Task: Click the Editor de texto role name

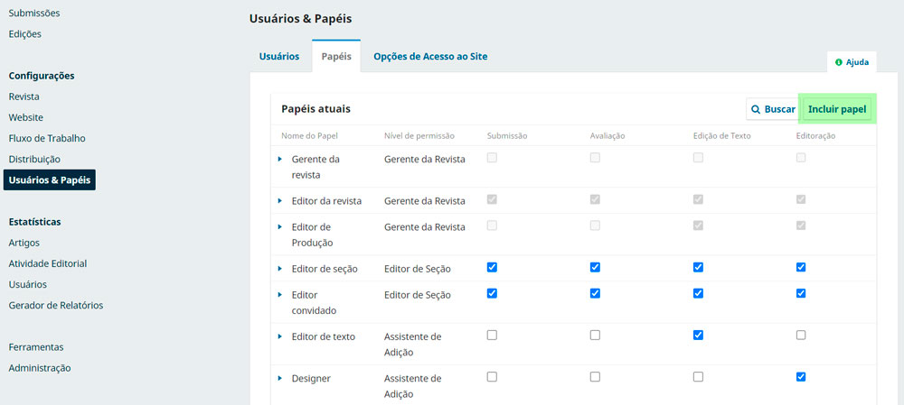Action: coord(324,336)
